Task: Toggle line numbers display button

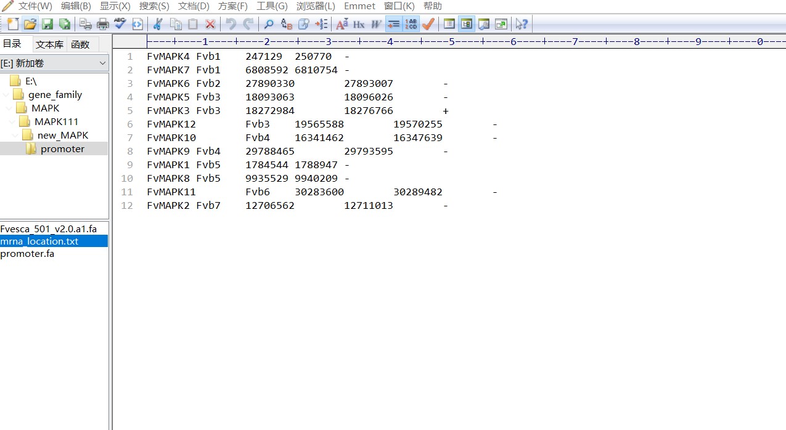Action: (411, 24)
